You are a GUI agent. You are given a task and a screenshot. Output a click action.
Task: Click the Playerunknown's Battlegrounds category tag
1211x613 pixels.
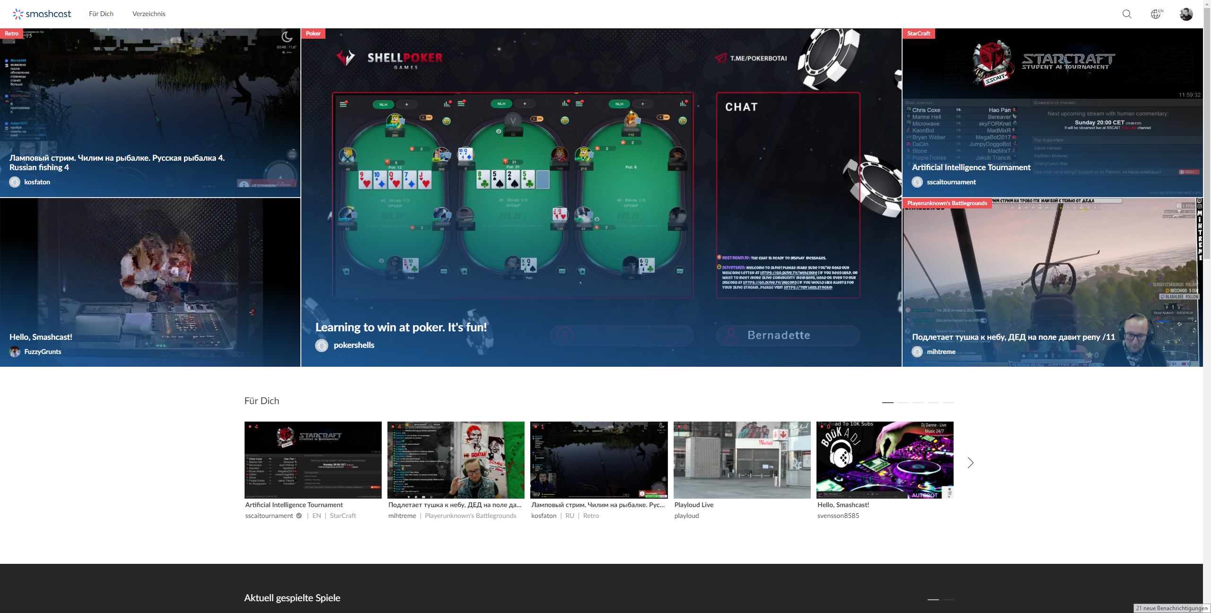tap(947, 203)
